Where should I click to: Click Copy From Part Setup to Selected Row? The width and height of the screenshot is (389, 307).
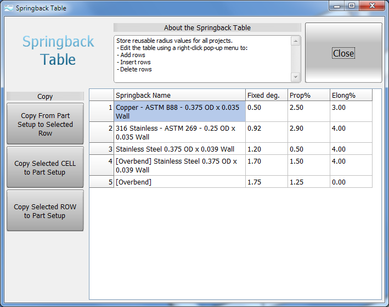coord(45,124)
